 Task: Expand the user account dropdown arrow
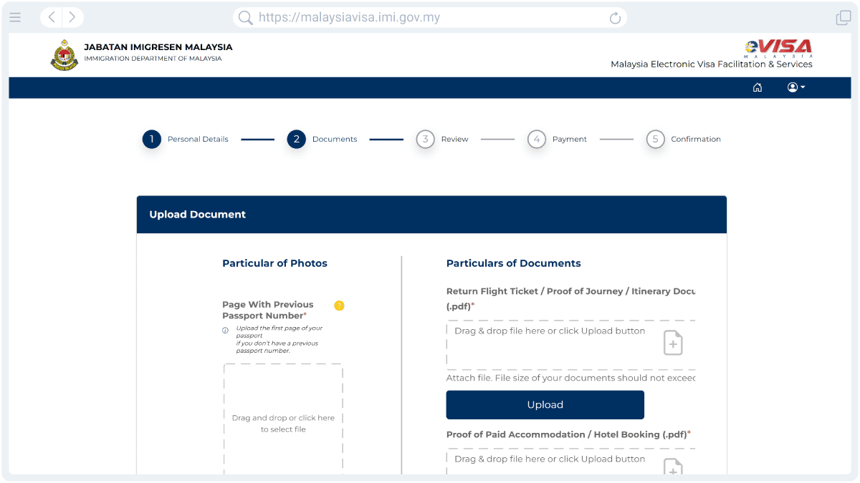[802, 87]
